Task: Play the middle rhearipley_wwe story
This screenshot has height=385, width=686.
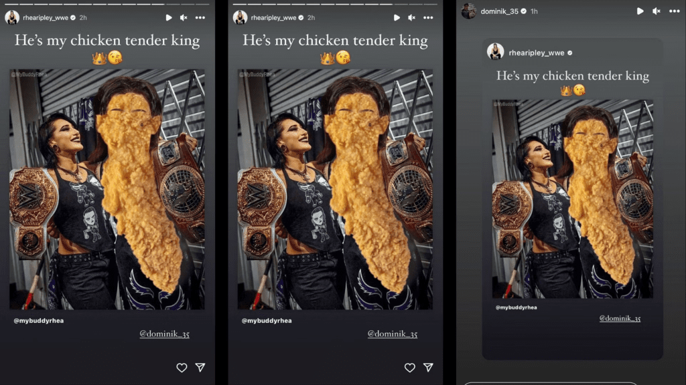Action: pos(397,18)
